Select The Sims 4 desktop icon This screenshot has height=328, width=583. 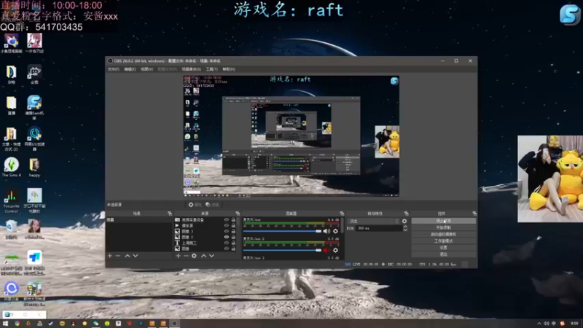11,167
